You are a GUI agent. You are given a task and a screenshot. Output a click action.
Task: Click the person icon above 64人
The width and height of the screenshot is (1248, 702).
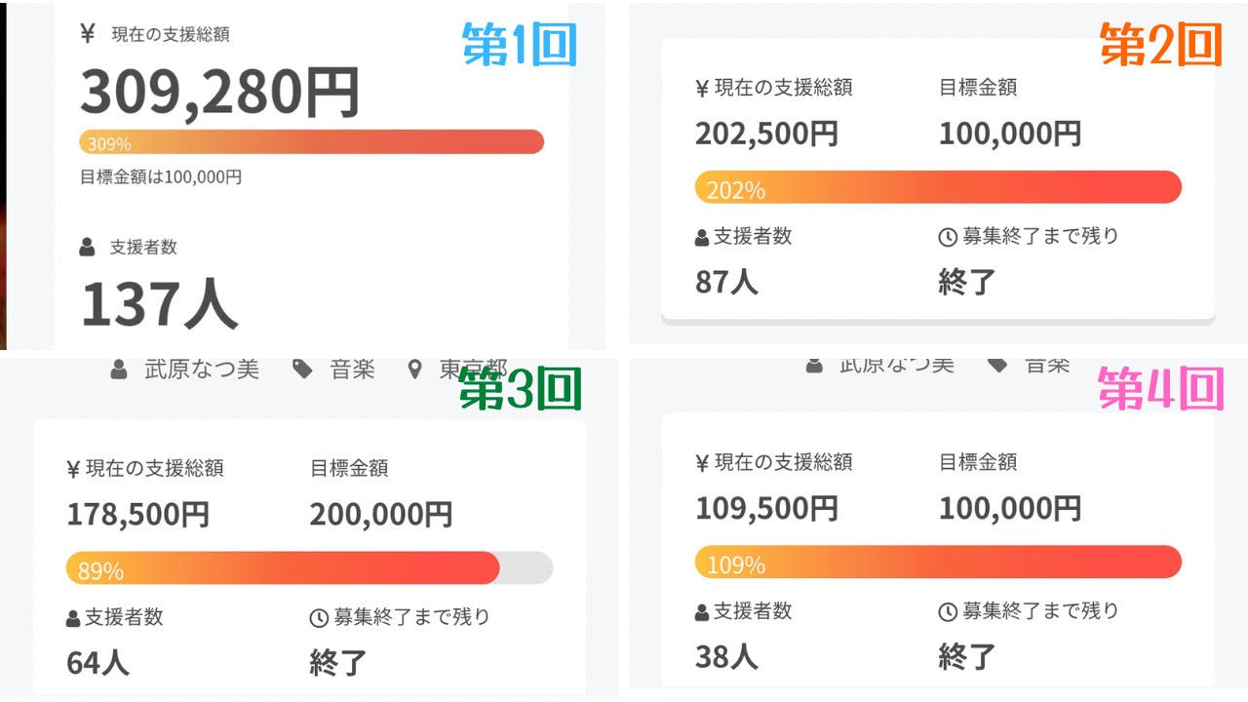pyautogui.click(x=73, y=618)
